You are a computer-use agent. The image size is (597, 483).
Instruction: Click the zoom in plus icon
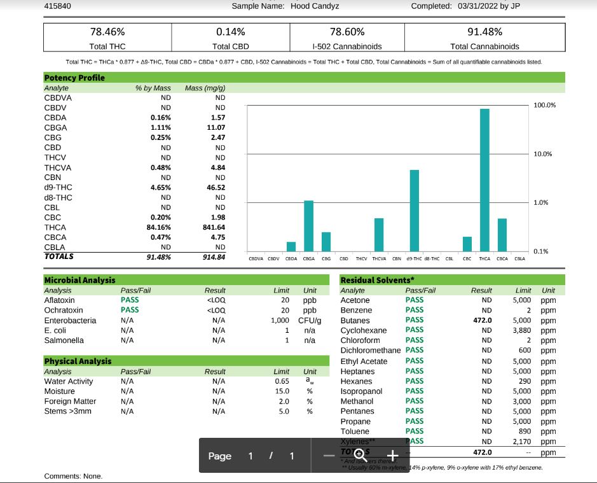coord(392,456)
